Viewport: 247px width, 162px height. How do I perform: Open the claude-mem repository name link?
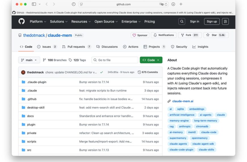coord(60,35)
